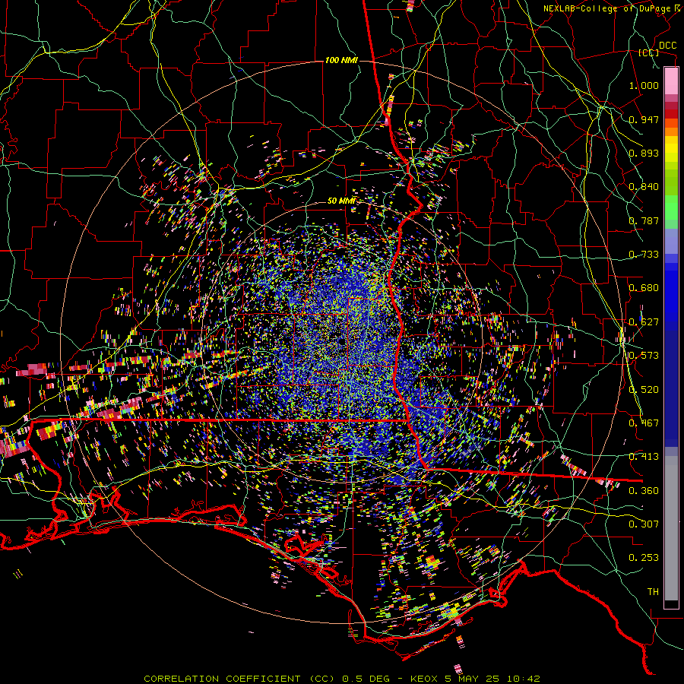The height and width of the screenshot is (684, 684).
Task: Click the 0.680 scale value
Action: (x=644, y=288)
